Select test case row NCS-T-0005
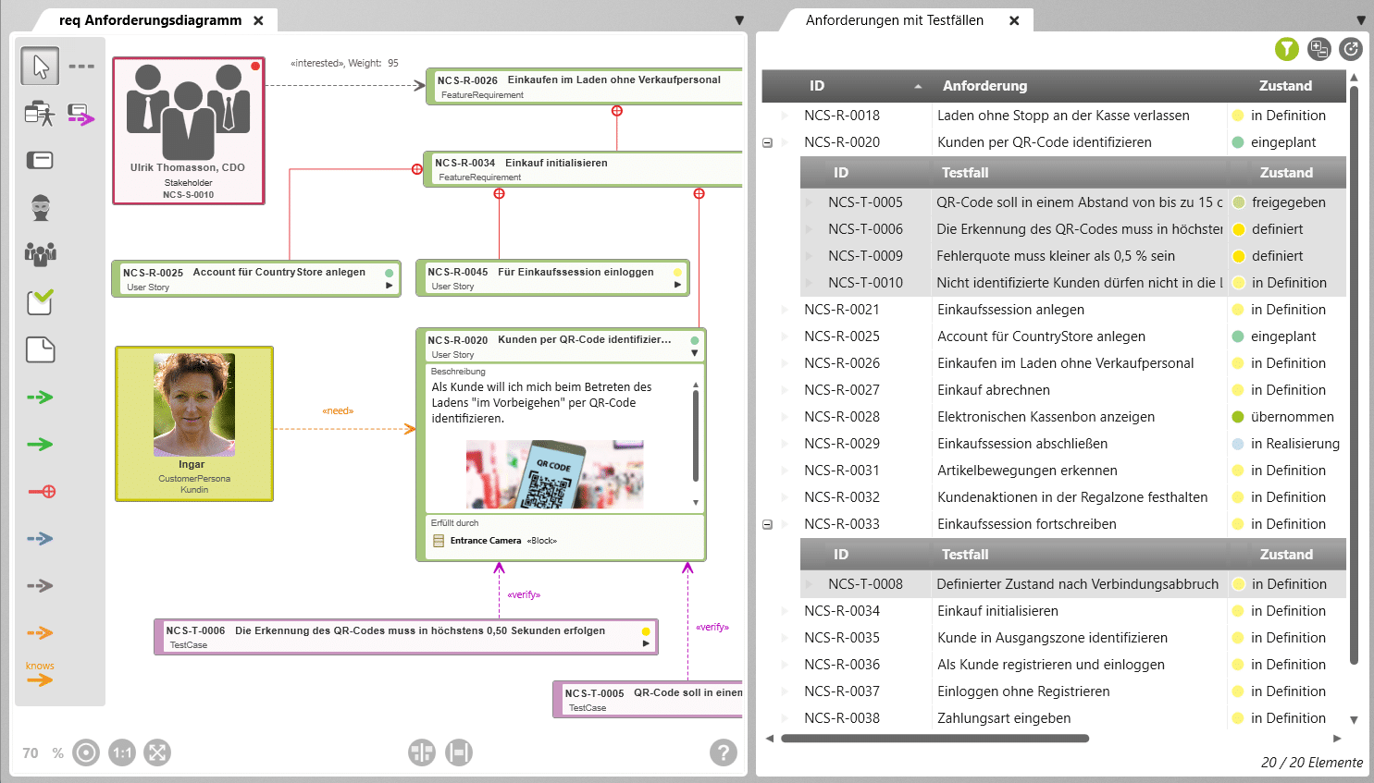 tap(1073, 202)
